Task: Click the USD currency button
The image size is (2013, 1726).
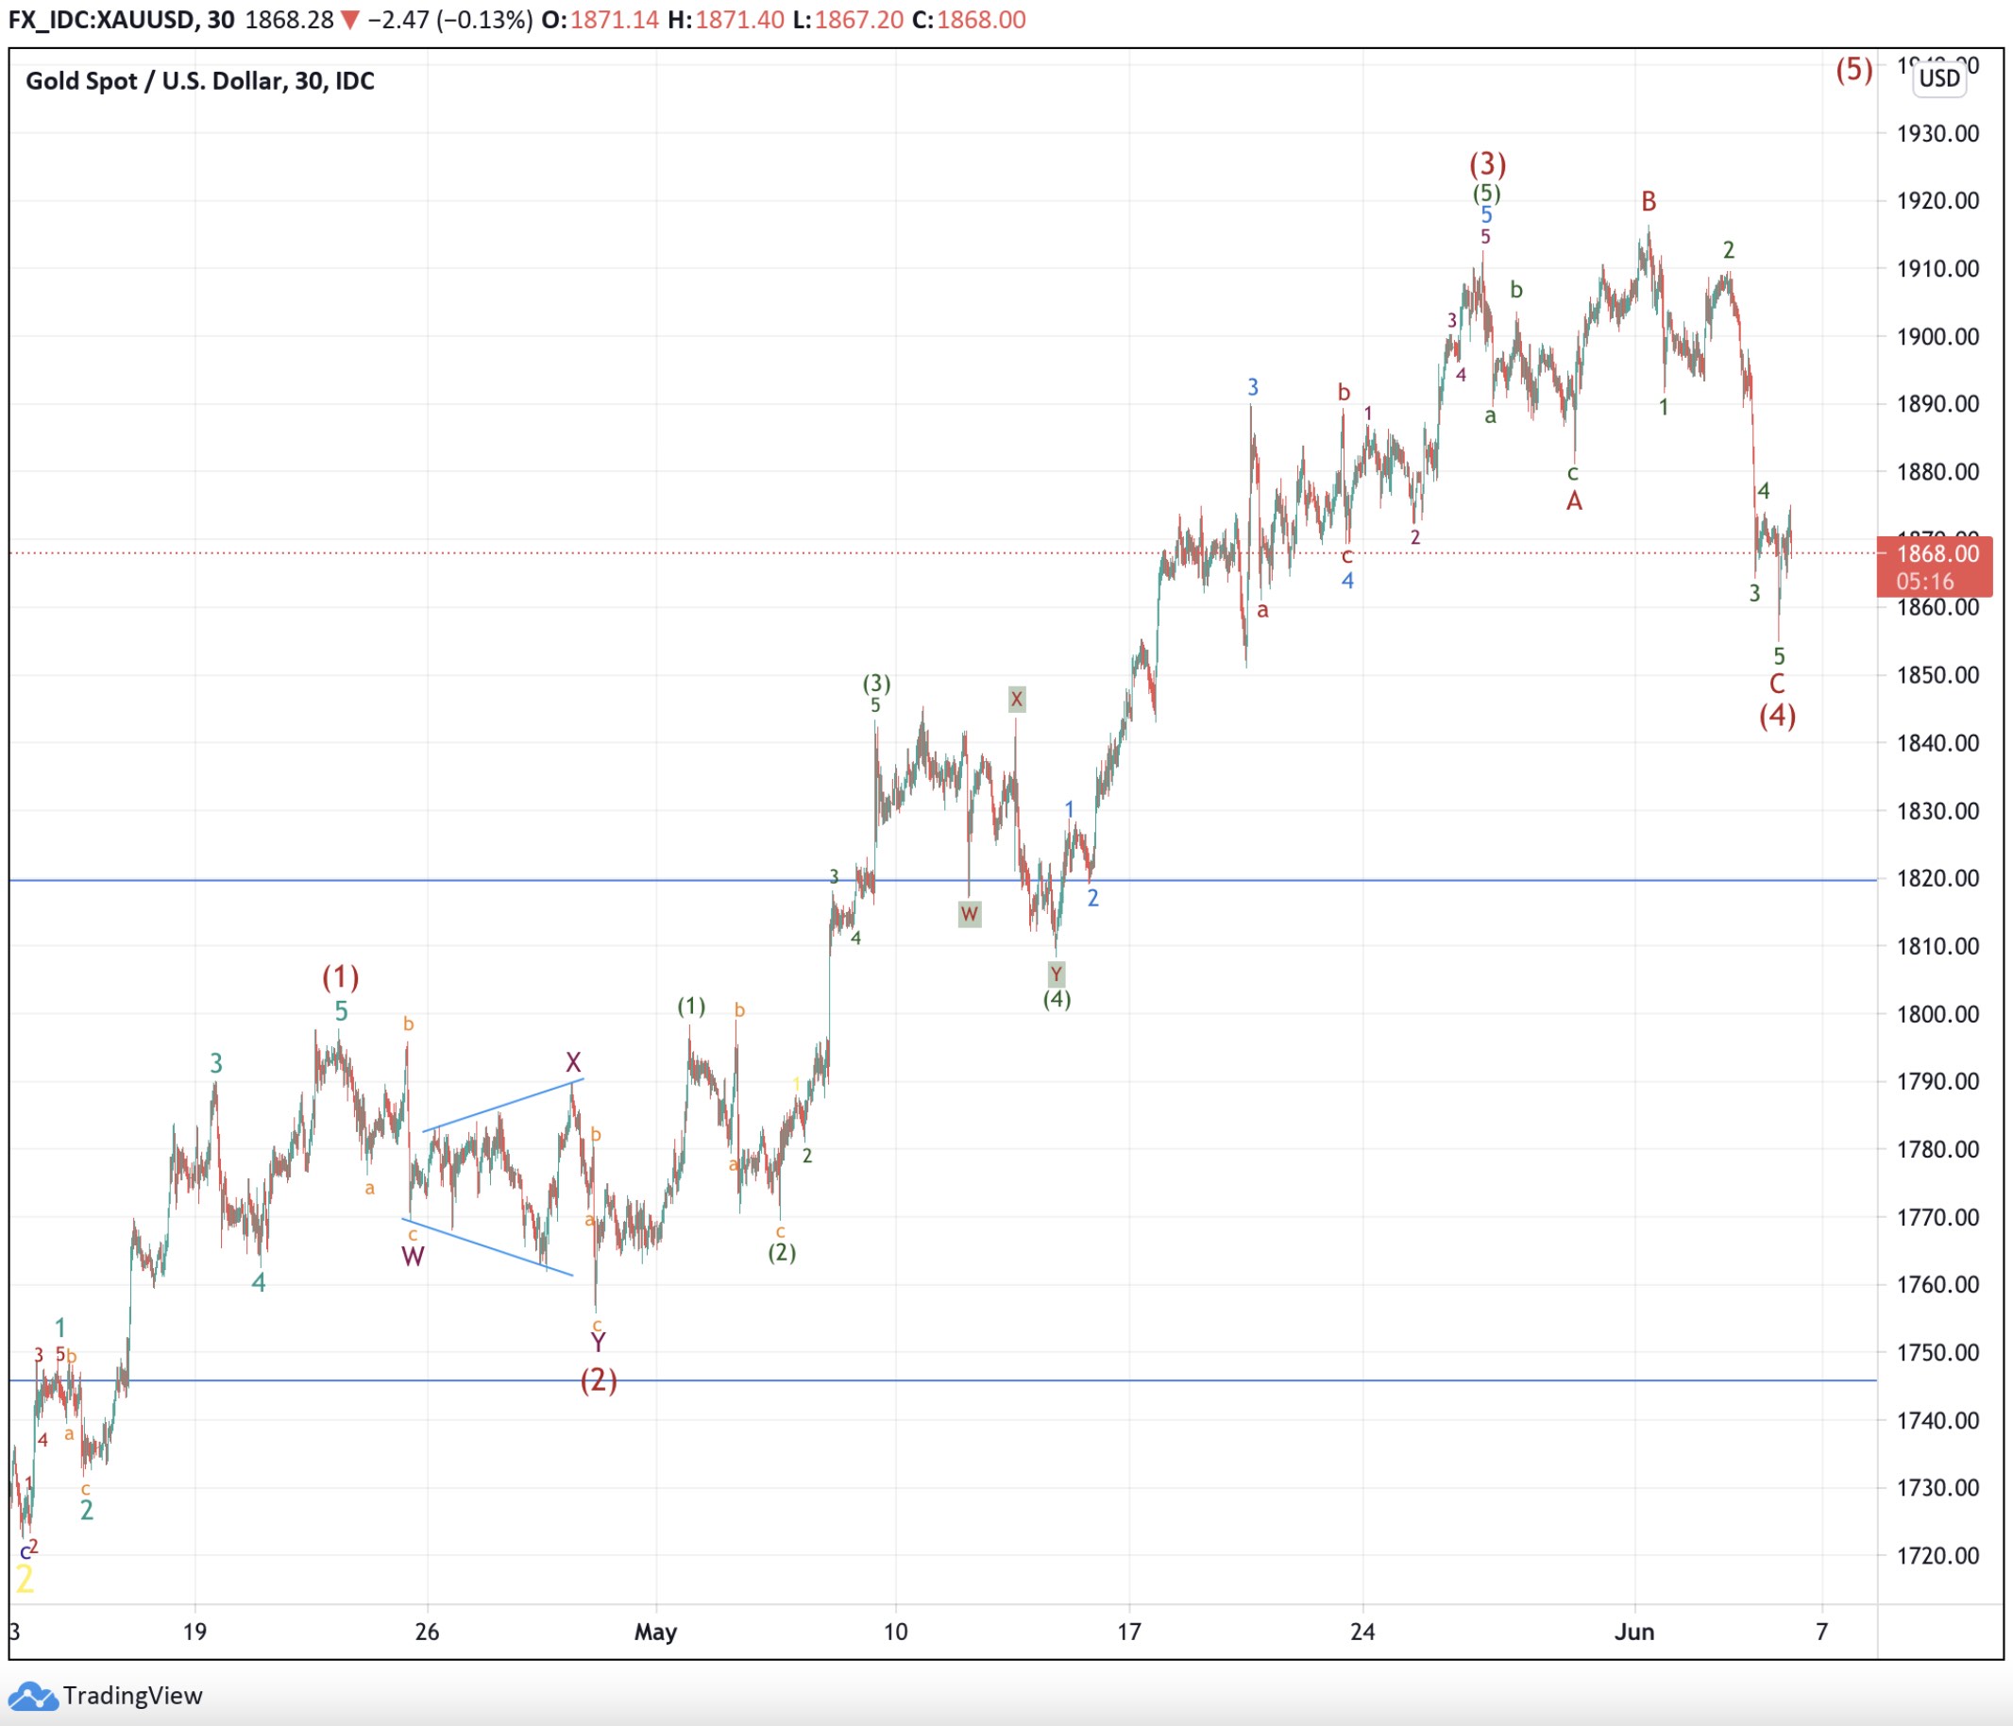Action: pyautogui.click(x=1939, y=78)
